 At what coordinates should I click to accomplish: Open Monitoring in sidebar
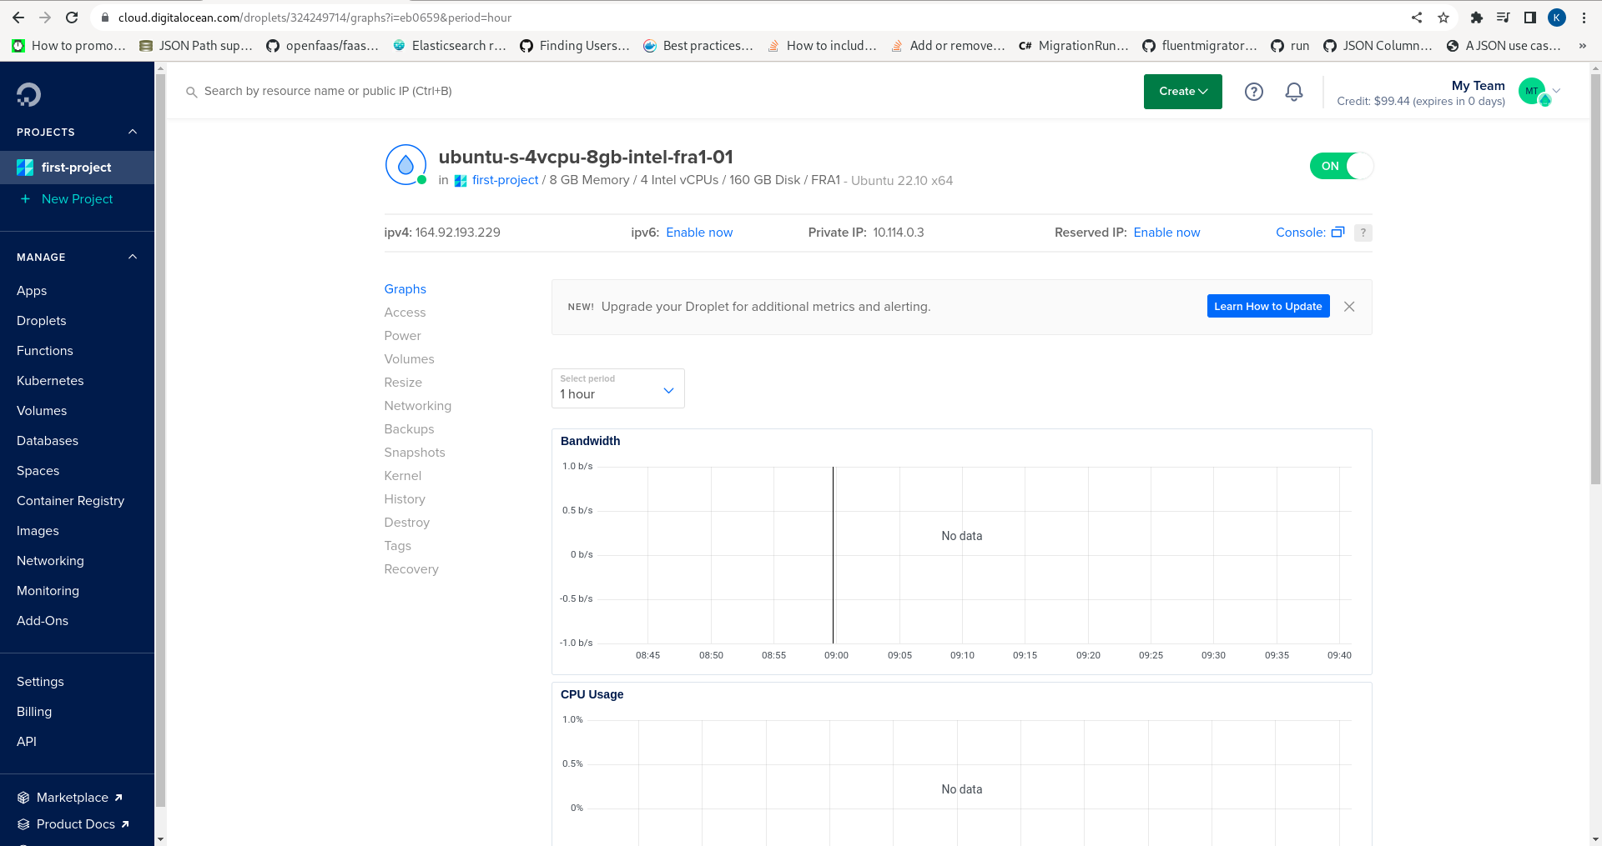point(48,591)
